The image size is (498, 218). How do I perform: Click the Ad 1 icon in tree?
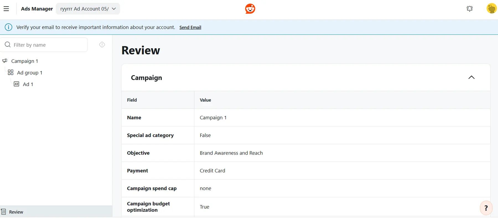click(x=17, y=84)
